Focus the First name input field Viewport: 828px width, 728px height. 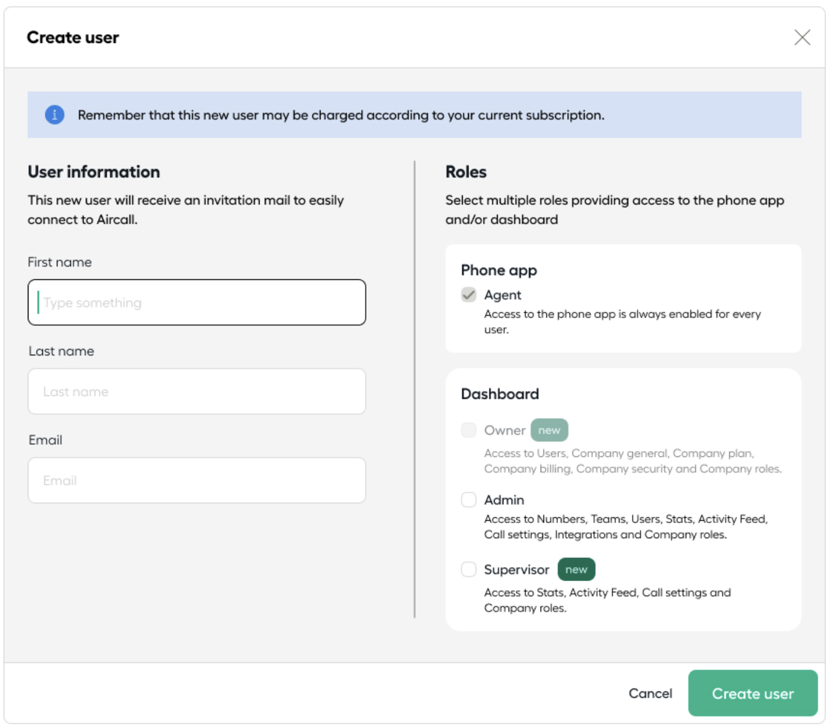point(197,302)
